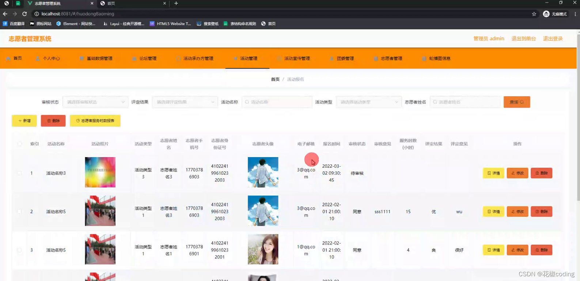
Task: Open 轮播图信息 menu item
Action: pos(436,58)
